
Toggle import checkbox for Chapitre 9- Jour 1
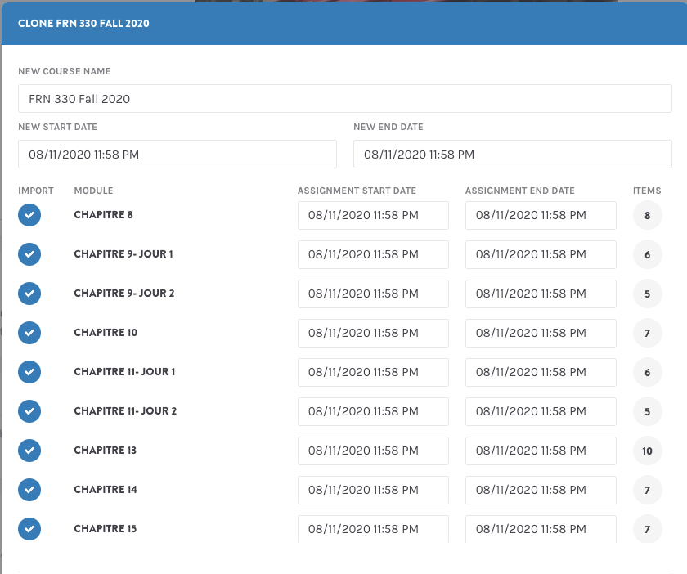pyautogui.click(x=29, y=254)
